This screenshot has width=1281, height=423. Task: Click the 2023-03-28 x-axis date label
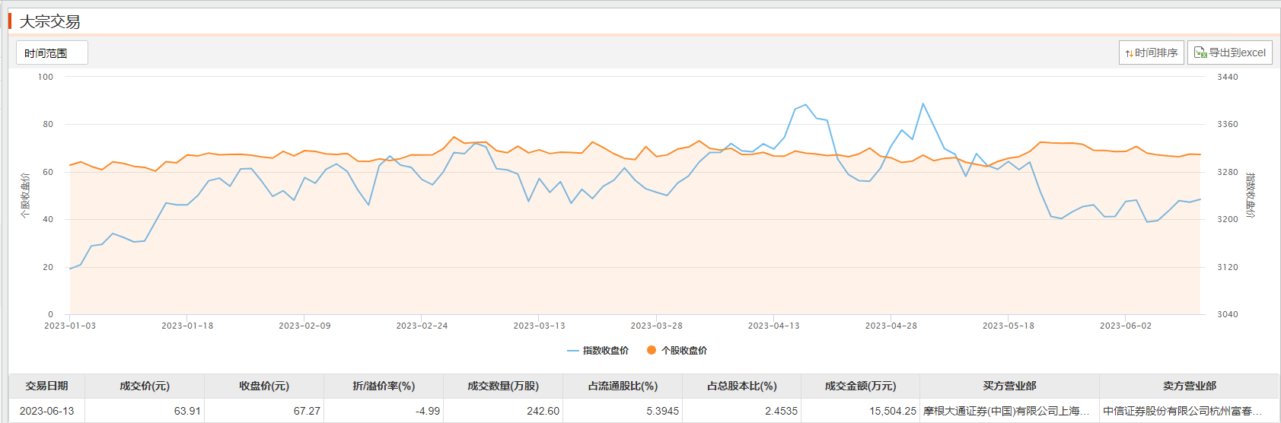(656, 326)
